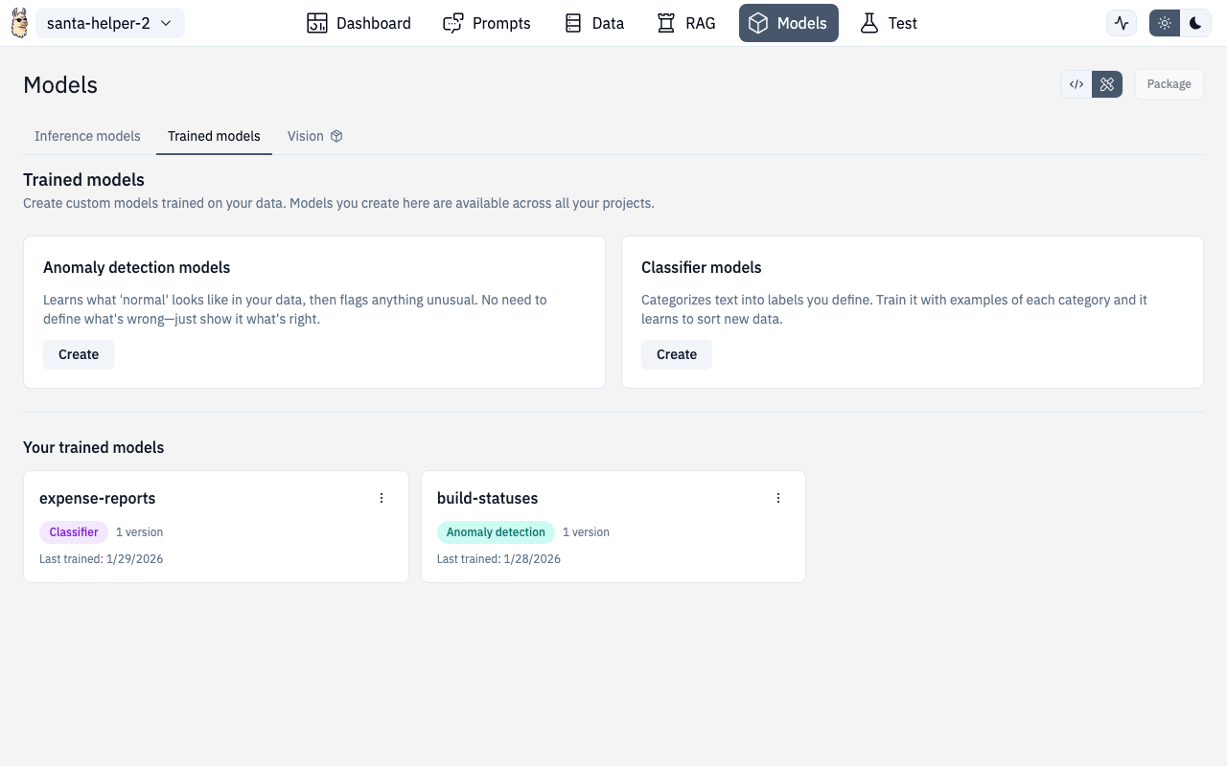Click the Package button

pyautogui.click(x=1169, y=84)
